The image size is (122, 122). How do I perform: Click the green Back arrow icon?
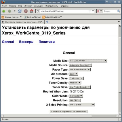(x=4, y=11)
